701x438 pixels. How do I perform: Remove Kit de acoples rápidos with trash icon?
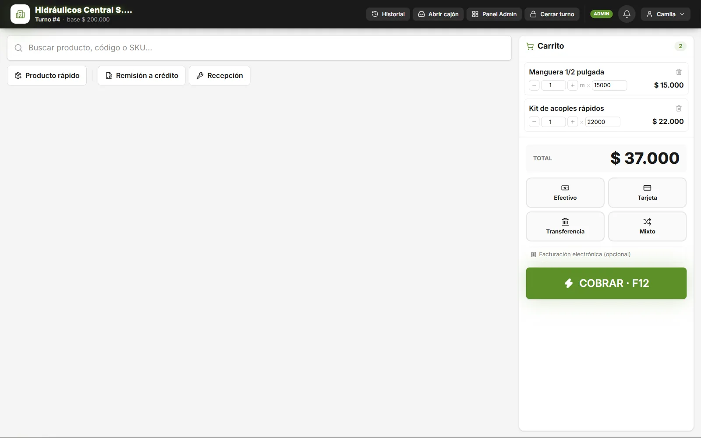pyautogui.click(x=679, y=108)
